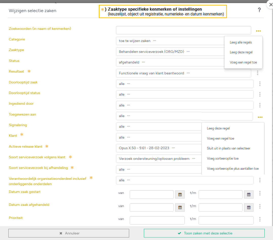Viewport: 273px width, 240px height.
Task: Open options dots for Doorlooptijd zaak row
Action: [x=260, y=84]
